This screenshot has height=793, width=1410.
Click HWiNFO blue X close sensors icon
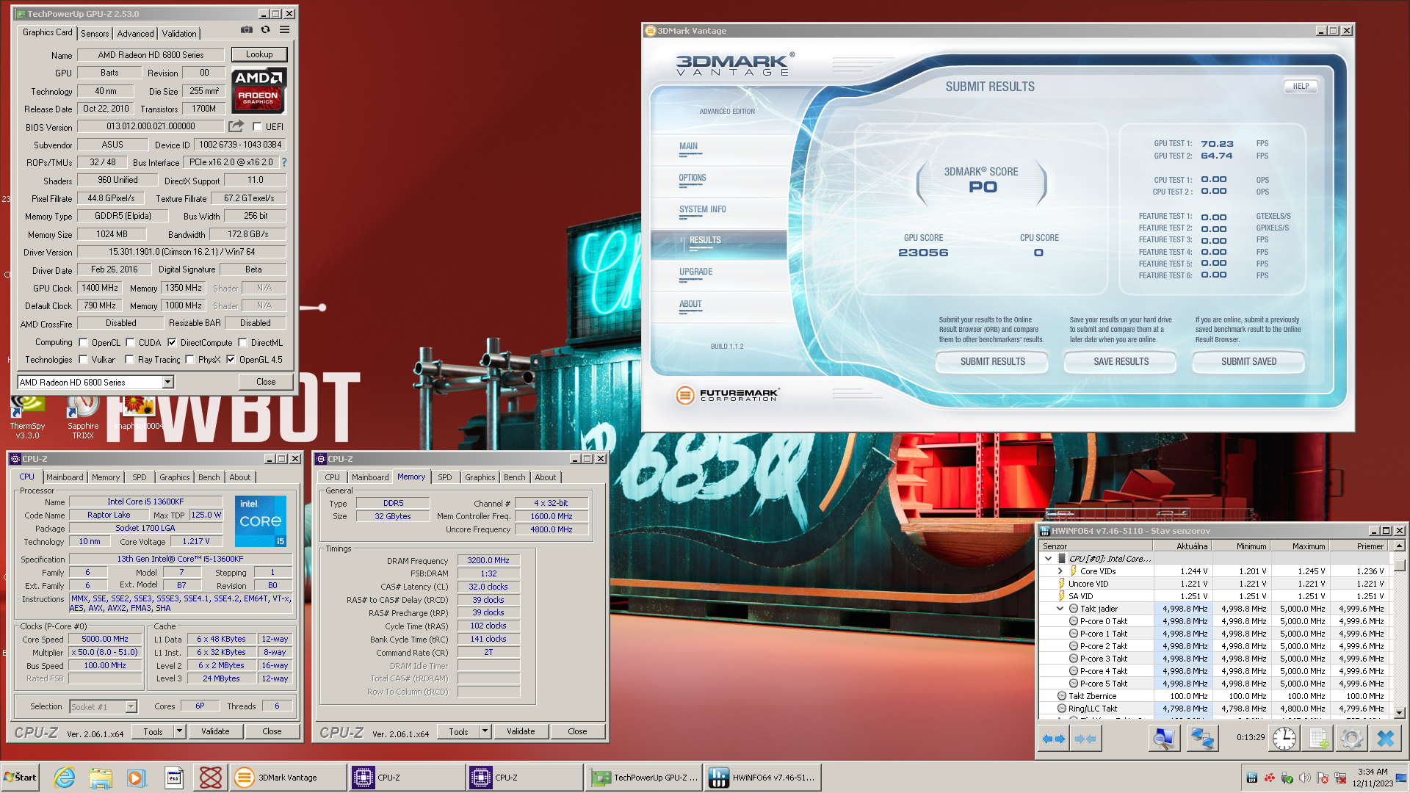[1385, 739]
